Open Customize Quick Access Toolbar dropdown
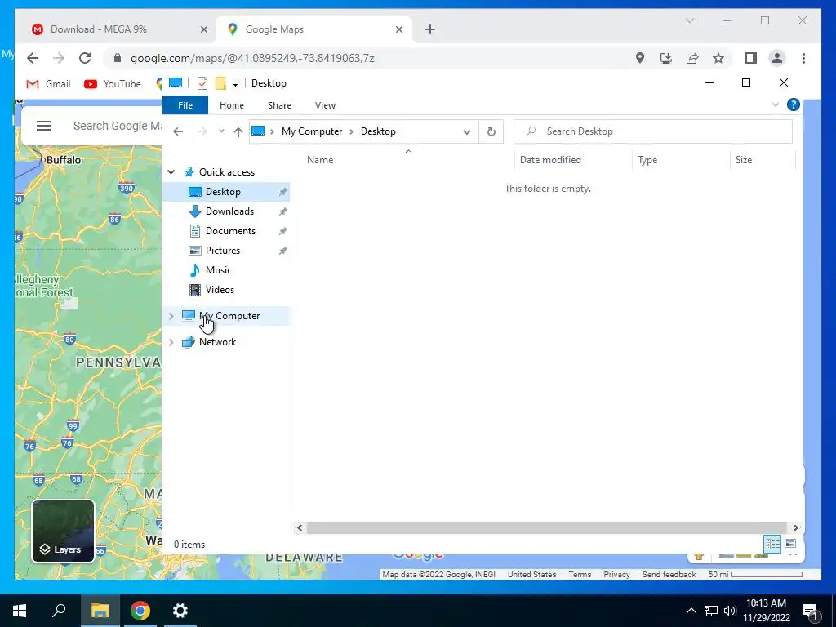This screenshot has height=627, width=836. point(235,84)
